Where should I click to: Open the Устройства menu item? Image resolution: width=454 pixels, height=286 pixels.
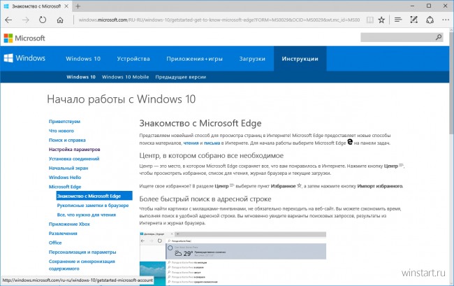(x=133, y=59)
